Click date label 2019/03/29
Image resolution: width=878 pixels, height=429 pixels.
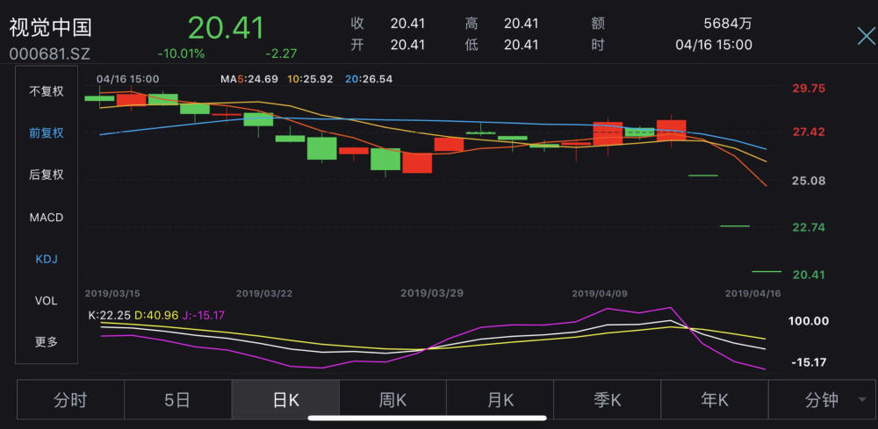click(432, 293)
